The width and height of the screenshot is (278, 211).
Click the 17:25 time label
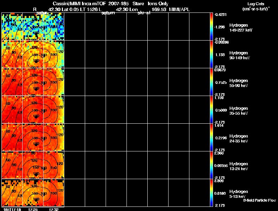click(33, 209)
